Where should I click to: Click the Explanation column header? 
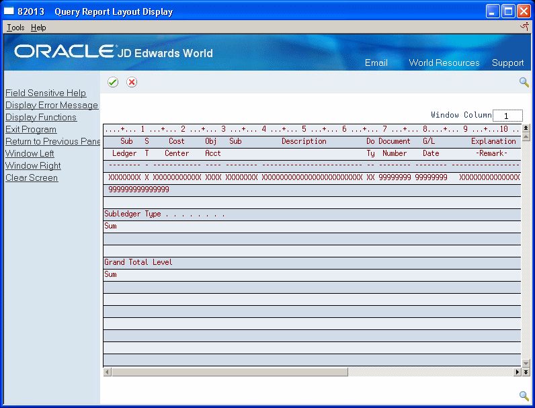[x=493, y=141]
